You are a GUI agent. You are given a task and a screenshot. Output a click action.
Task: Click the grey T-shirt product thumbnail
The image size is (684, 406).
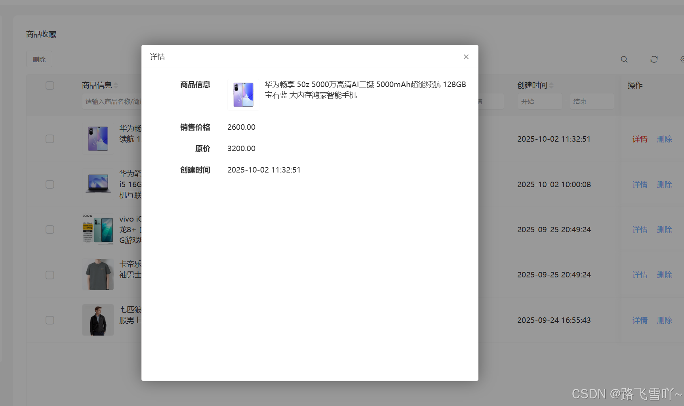(x=98, y=275)
